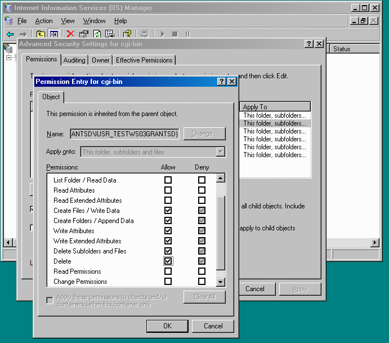
Task: Tick Deny for List Folder / Read Data
Action: (202, 180)
